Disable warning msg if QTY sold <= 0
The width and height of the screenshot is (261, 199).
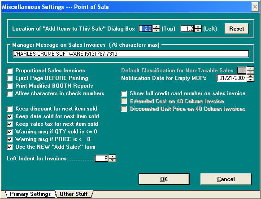[x=10, y=132]
